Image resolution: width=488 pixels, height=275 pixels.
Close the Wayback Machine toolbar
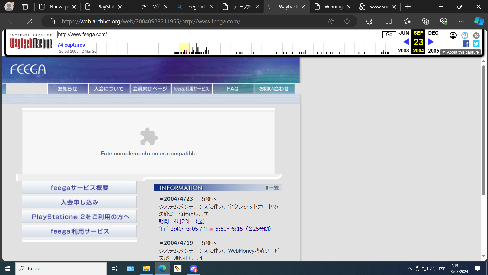pos(476,35)
